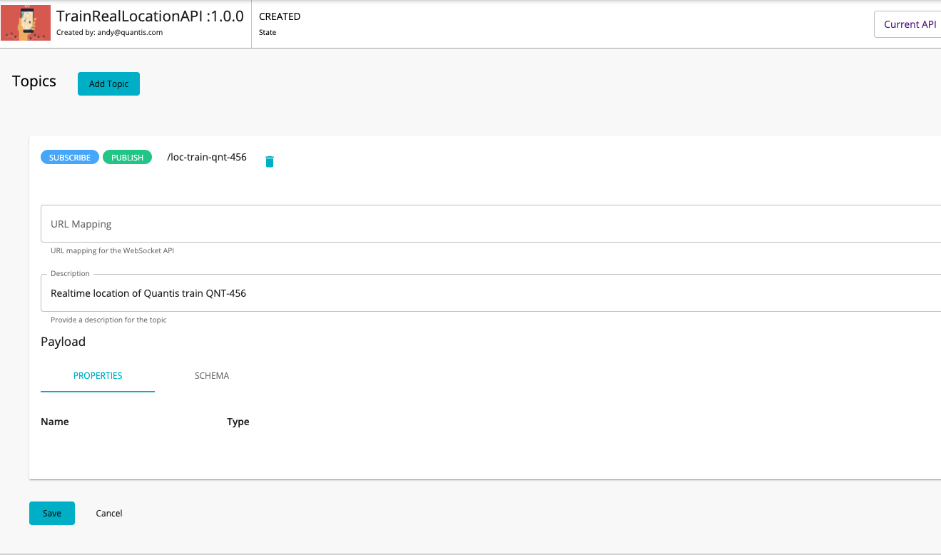This screenshot has width=941, height=555.
Task: Select the /loc-train-qnt-456 topic name
Action: pos(207,157)
